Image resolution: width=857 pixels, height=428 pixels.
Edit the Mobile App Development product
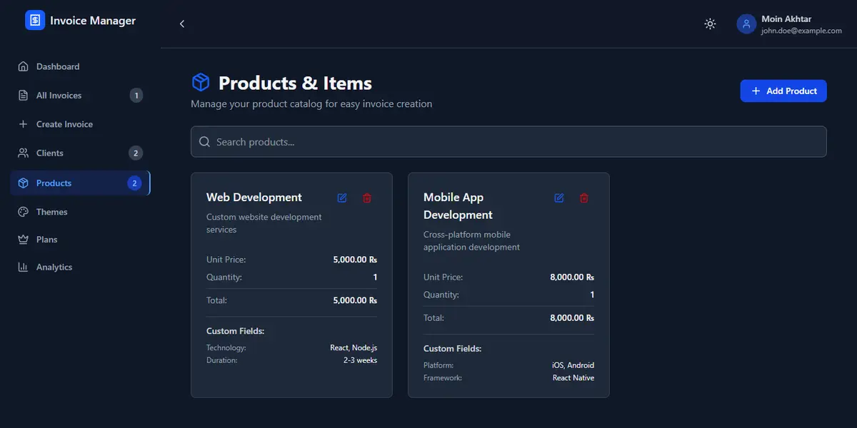click(x=559, y=198)
